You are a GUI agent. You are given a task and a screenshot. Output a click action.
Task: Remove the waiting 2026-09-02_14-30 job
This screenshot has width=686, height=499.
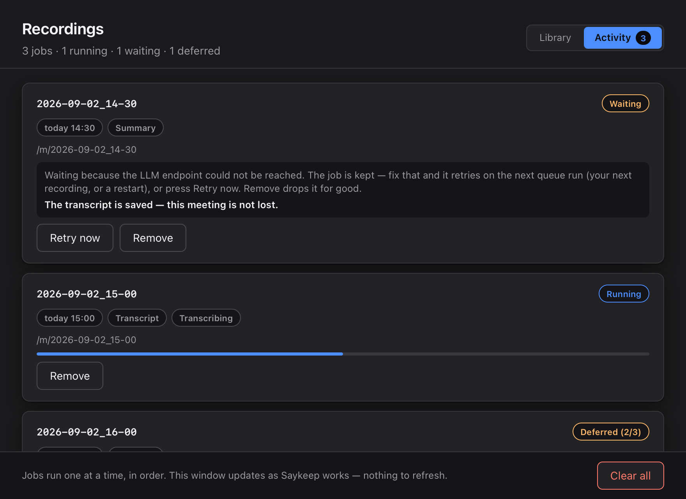(153, 238)
